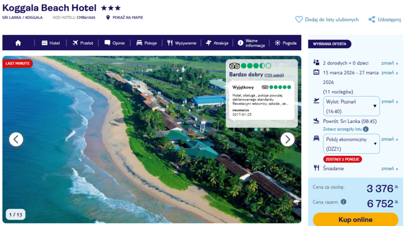Open the Wylot: Poznań departure dropdown
Image resolution: width=407 pixels, height=226 pixels.
coord(352,106)
